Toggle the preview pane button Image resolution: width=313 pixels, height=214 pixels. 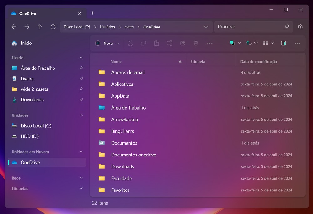pyautogui.click(x=284, y=43)
